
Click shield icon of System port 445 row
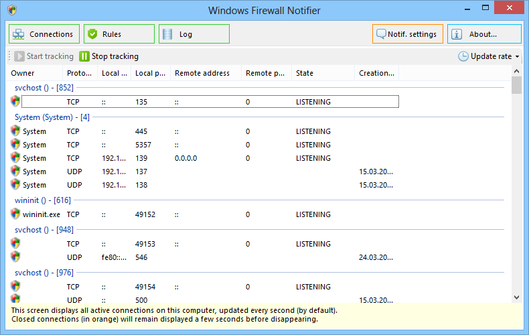[x=15, y=131]
